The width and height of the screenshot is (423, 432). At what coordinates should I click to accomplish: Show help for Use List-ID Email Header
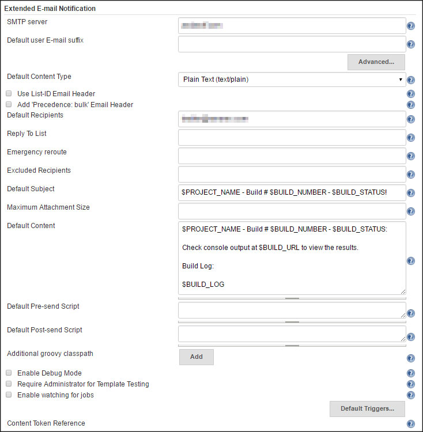(x=410, y=94)
